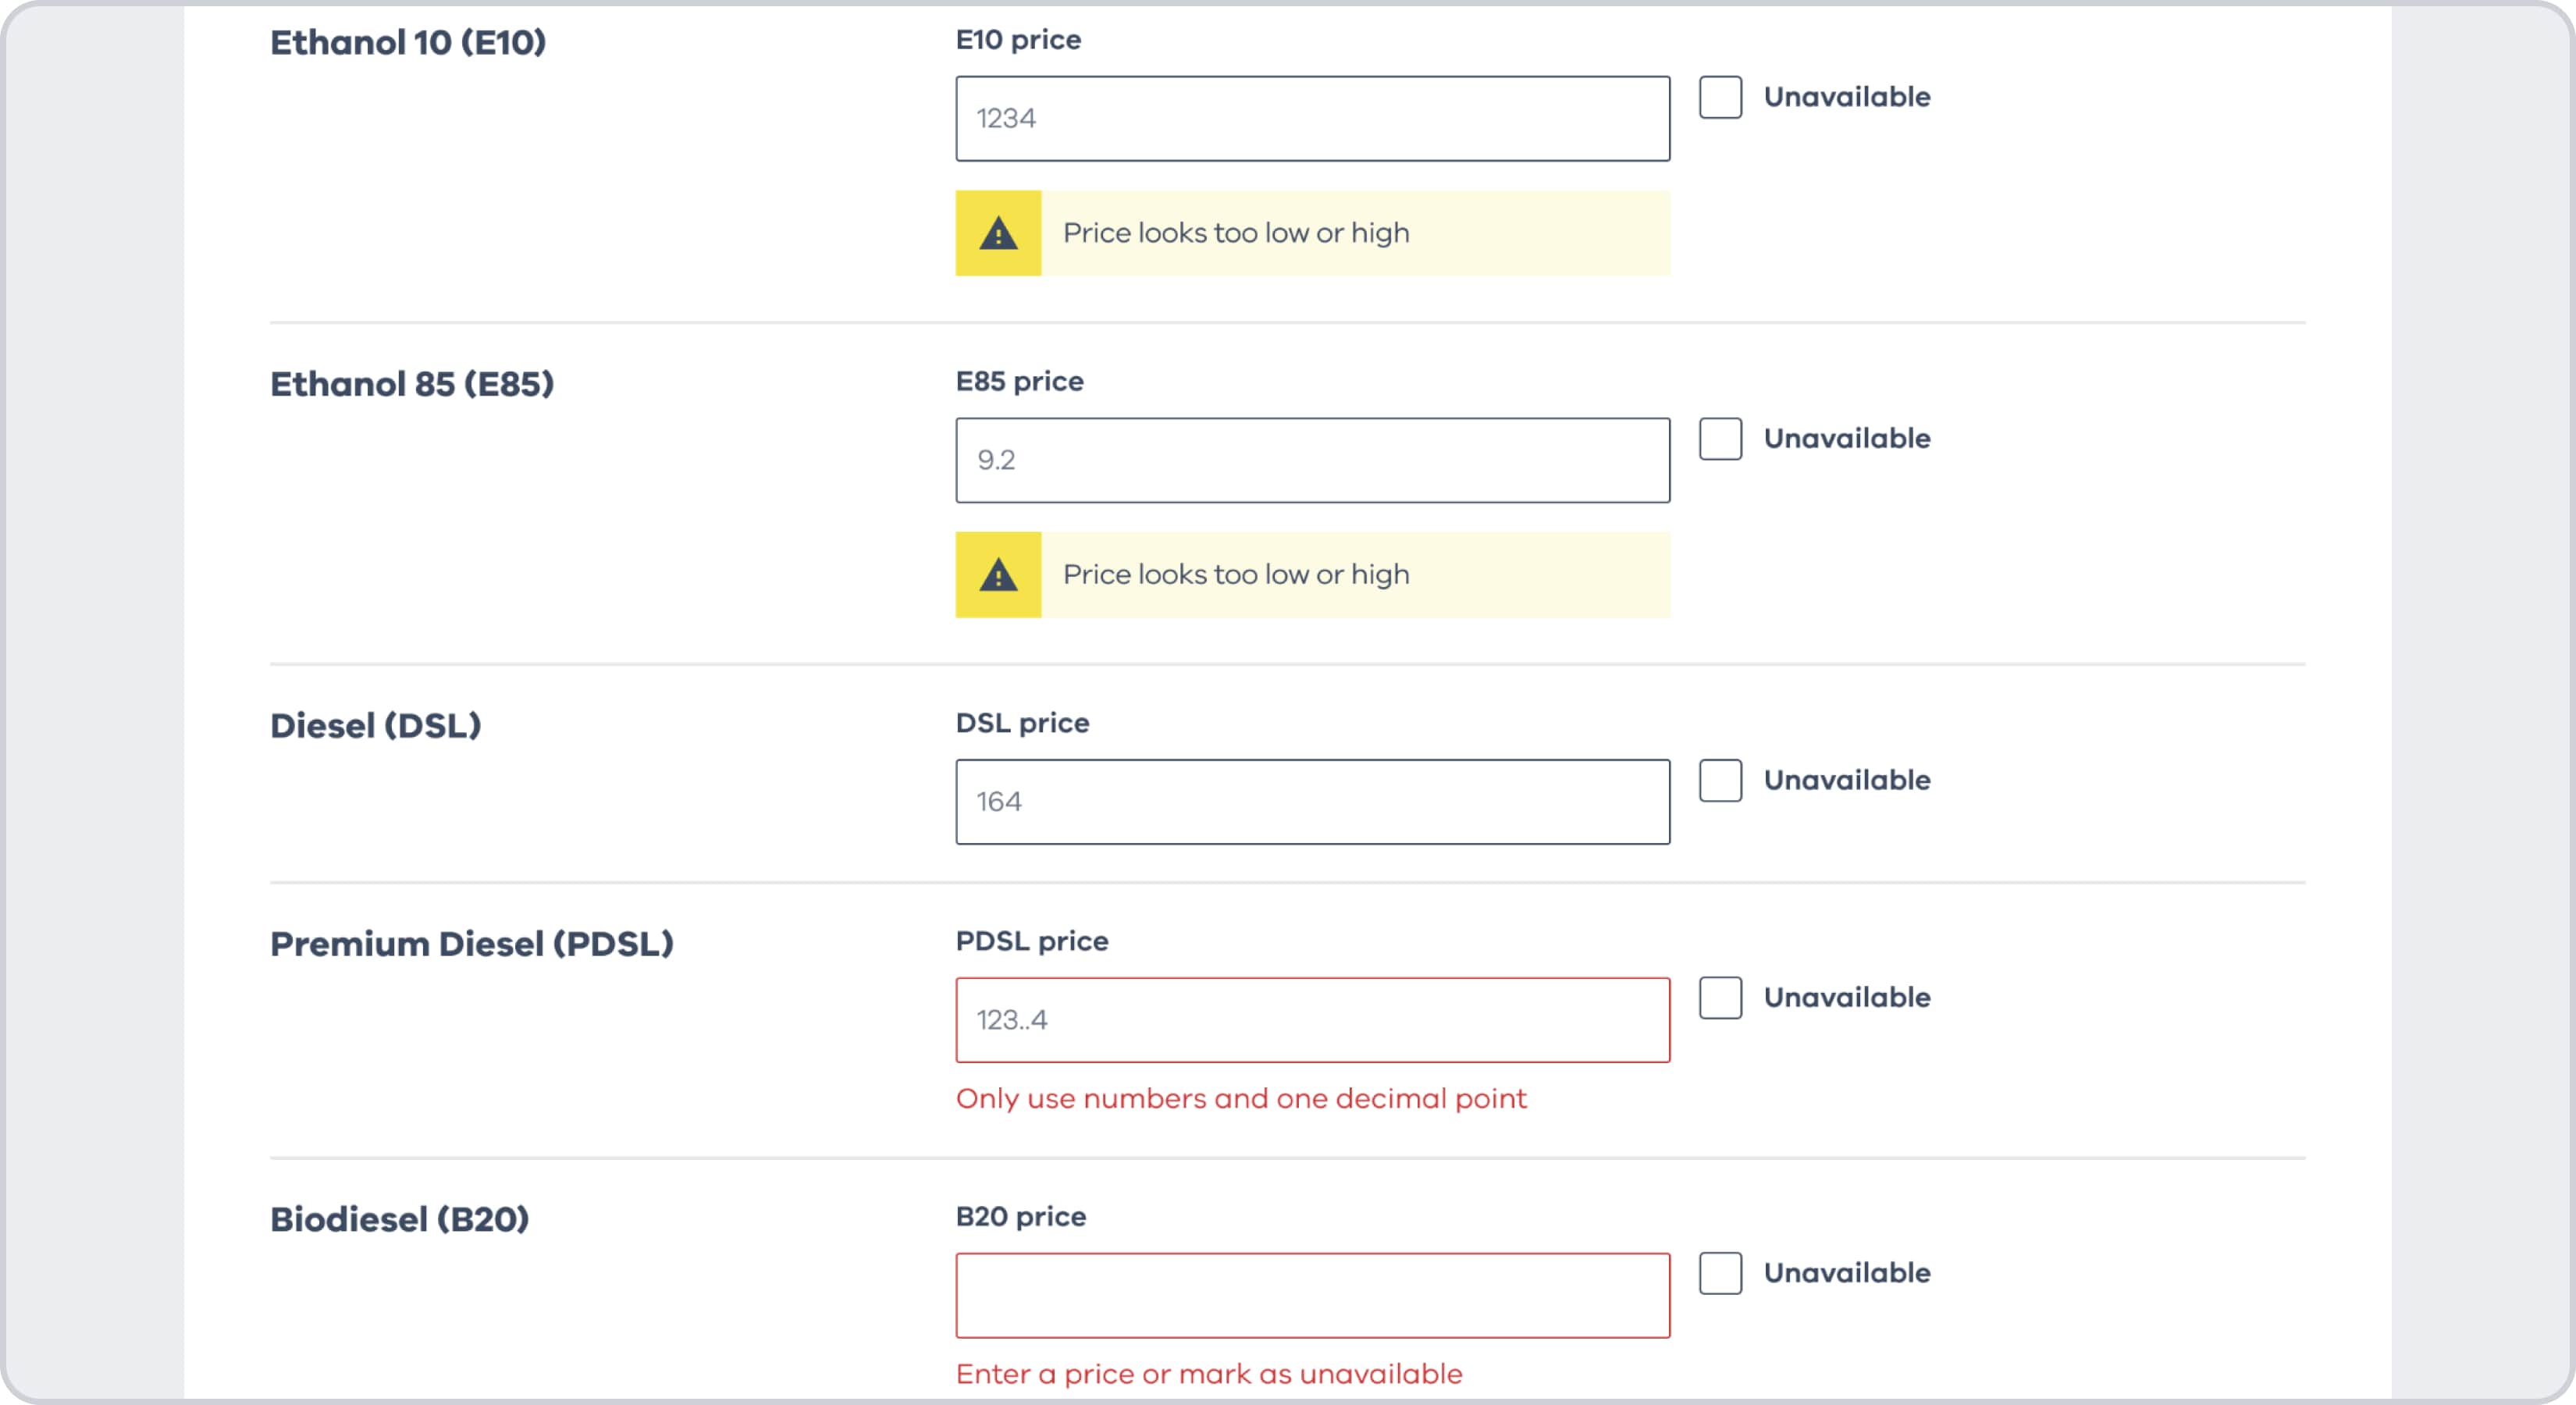Check Unavailable for Diesel (DSL)
This screenshot has height=1405, width=2576.
click(1720, 780)
